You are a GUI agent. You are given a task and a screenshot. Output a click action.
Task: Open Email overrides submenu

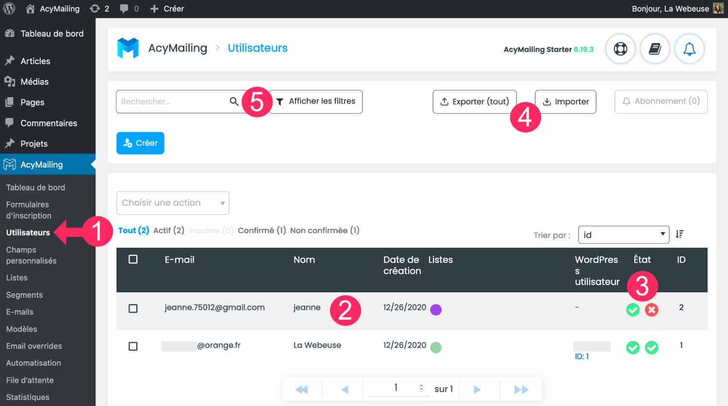pos(34,346)
